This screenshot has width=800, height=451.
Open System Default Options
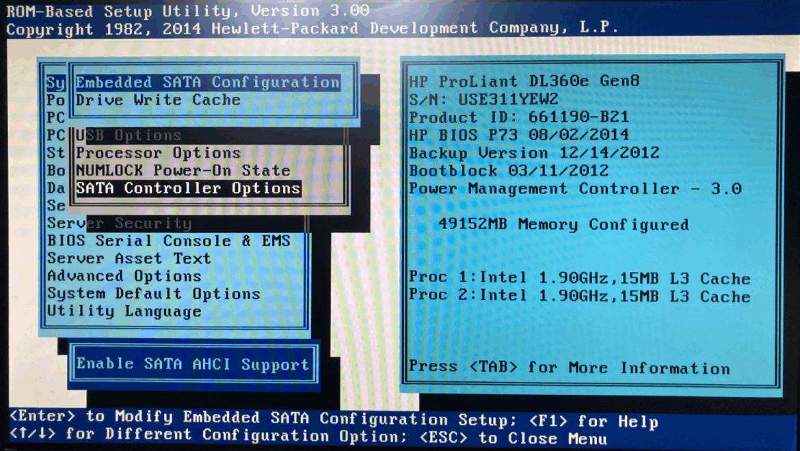pos(154,295)
